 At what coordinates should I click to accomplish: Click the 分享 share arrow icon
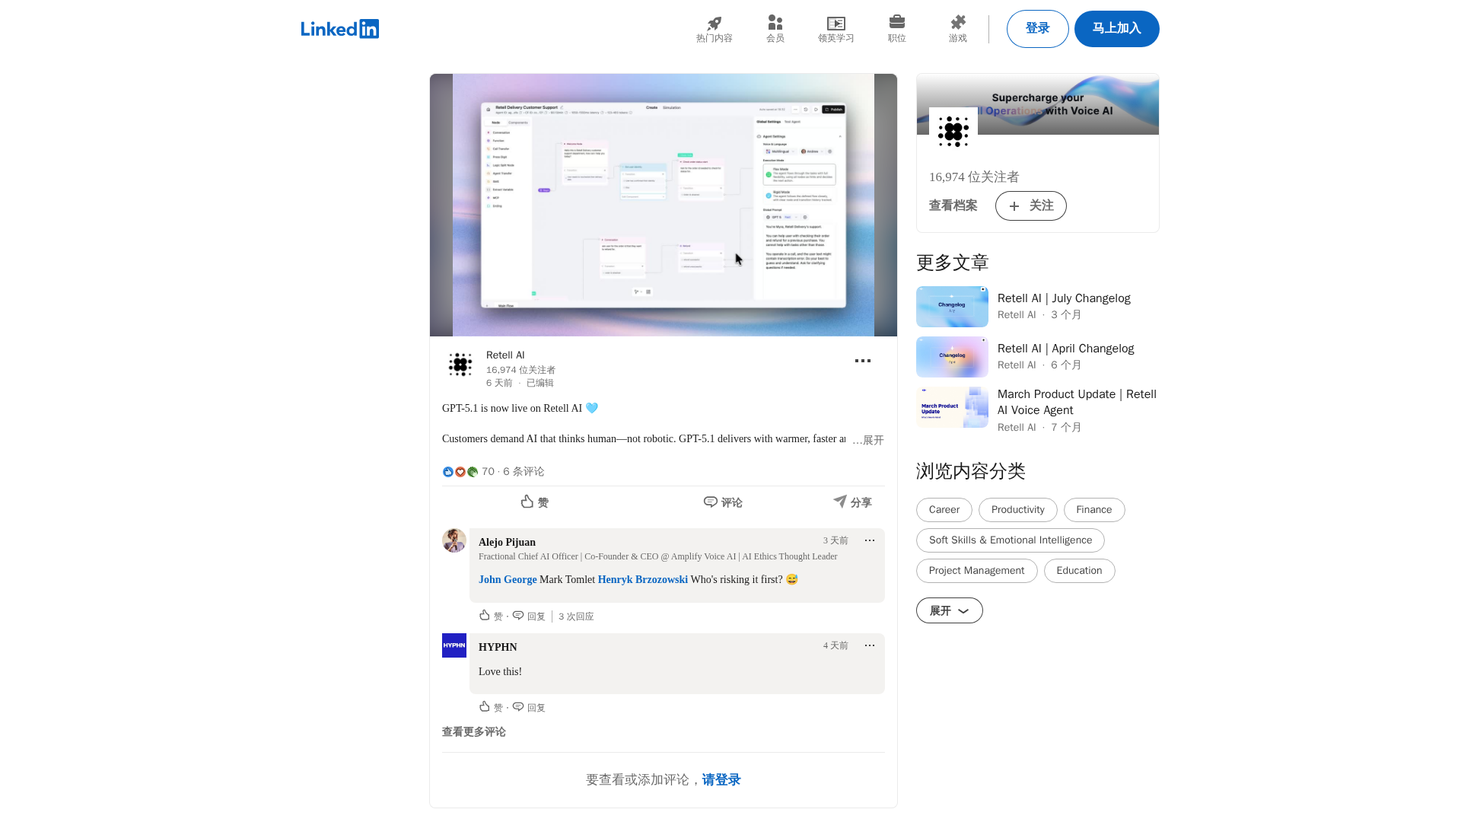click(x=840, y=501)
